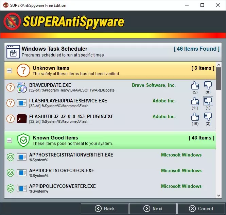Click the Windows Task Scheduler heading
The image size is (226, 215).
pyautogui.click(x=54, y=49)
